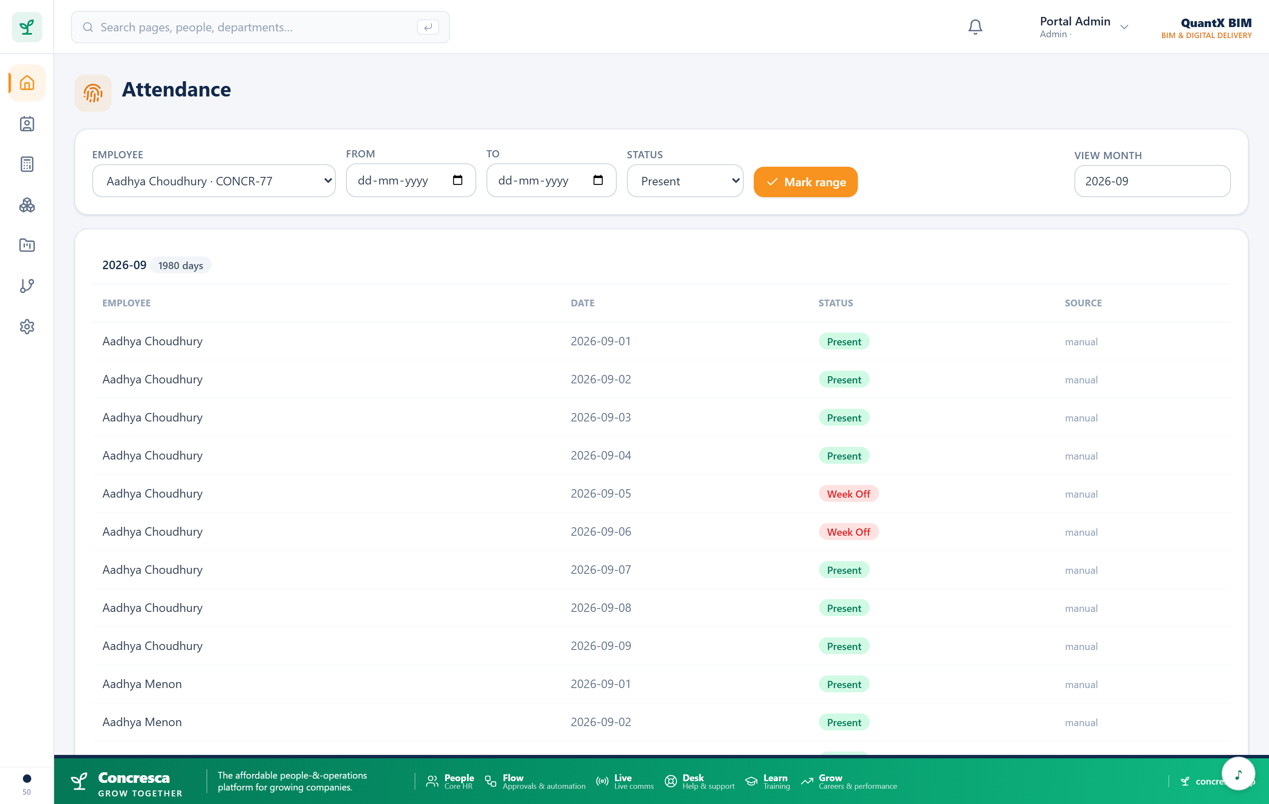The width and height of the screenshot is (1269, 804).
Task: Click the Concresca sprout logo at top left
Action: [27, 27]
